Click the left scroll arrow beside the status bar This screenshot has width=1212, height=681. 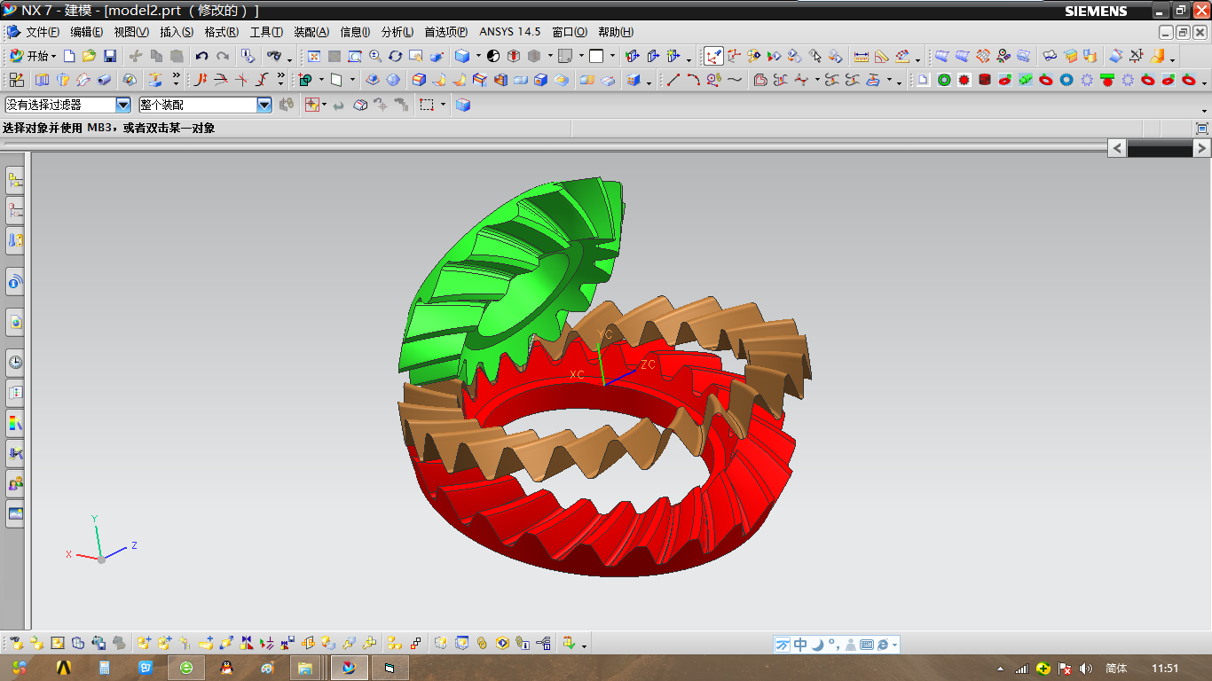(x=1117, y=148)
